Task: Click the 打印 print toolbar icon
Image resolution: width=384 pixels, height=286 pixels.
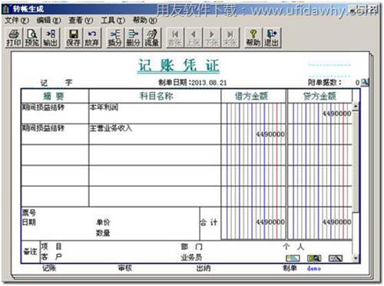Action: [14, 38]
